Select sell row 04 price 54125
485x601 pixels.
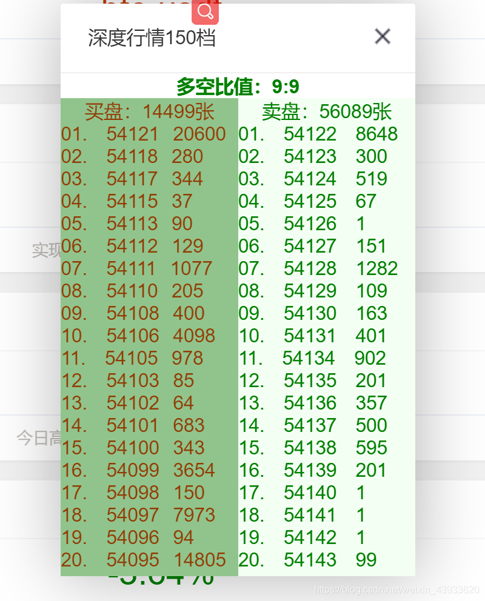point(310,201)
